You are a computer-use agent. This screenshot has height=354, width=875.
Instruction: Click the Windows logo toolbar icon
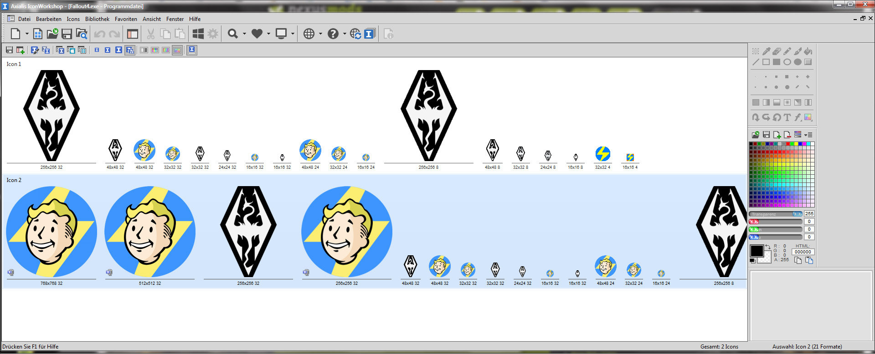[198, 34]
